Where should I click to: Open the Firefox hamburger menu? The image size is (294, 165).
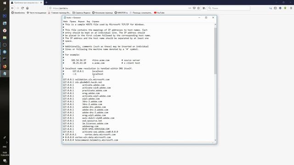[x=291, y=8]
